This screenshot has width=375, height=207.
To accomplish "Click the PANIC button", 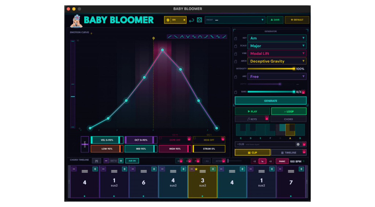I will pos(282,161).
